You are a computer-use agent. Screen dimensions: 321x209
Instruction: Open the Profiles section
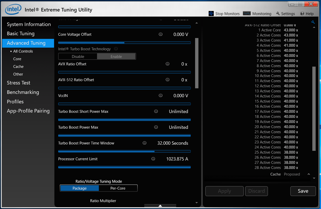tap(15, 102)
